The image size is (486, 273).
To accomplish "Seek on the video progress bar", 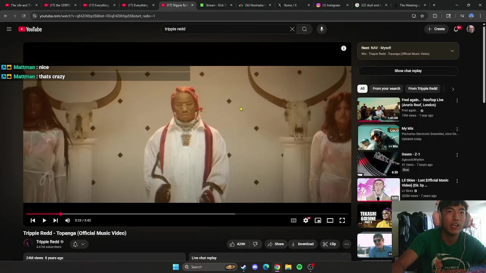I will tap(187, 214).
